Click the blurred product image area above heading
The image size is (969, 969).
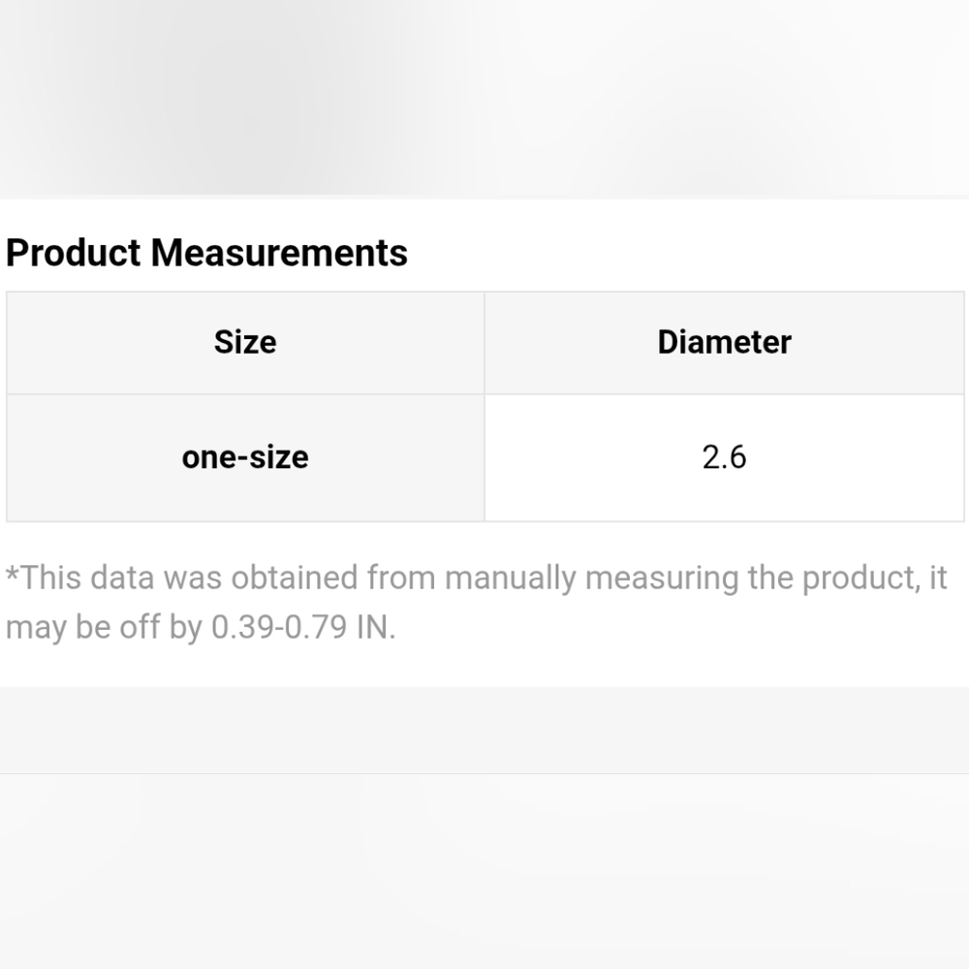pos(484,98)
